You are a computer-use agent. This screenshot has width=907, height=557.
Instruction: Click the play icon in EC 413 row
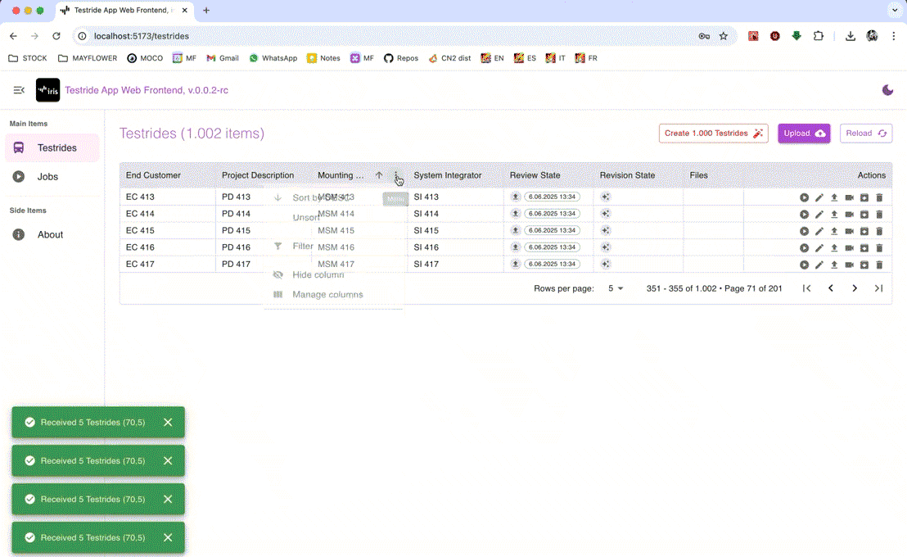click(804, 197)
